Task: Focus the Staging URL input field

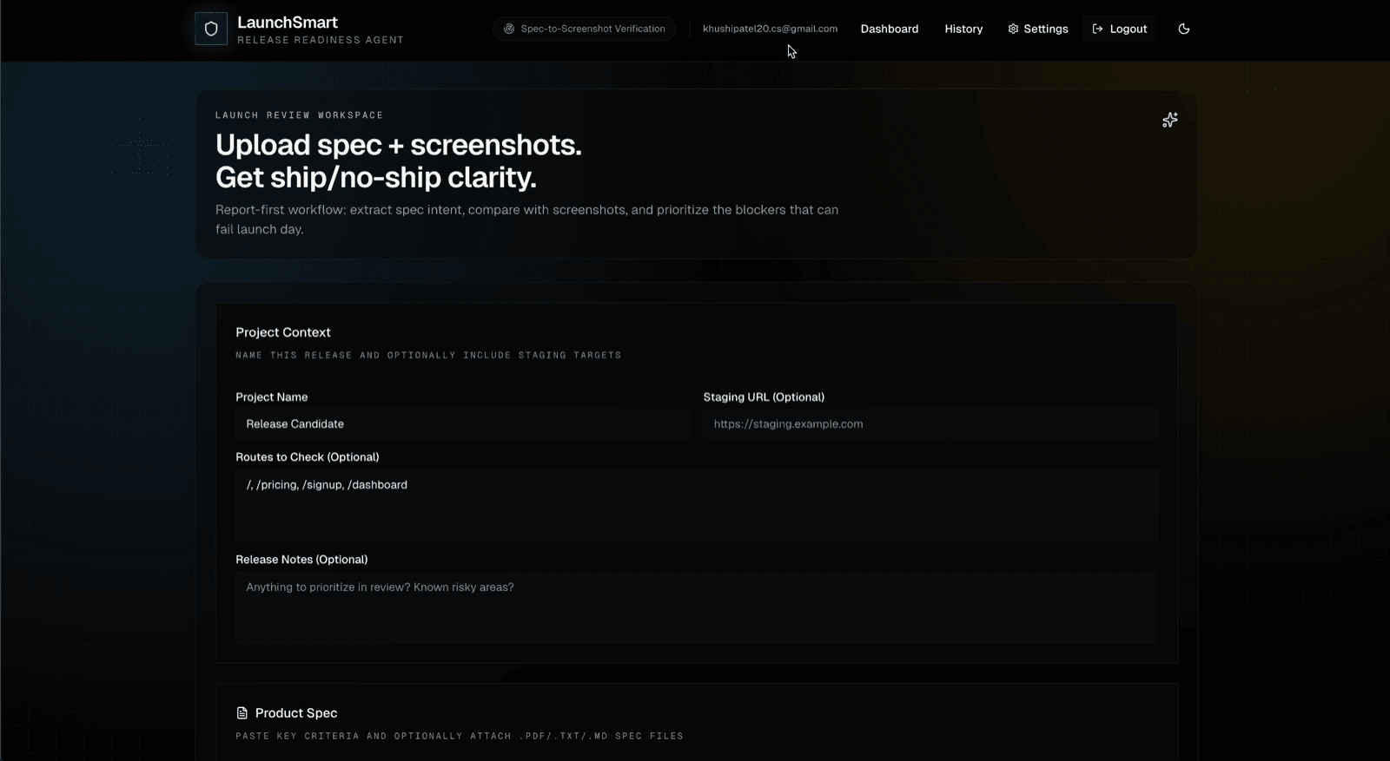Action: click(x=930, y=424)
